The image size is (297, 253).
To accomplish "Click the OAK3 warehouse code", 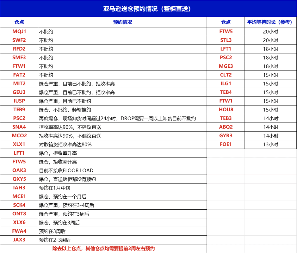I will 19,170.
